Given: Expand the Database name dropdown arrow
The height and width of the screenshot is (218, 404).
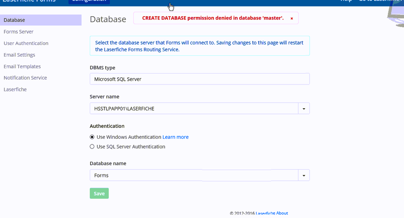Looking at the screenshot, I should (304, 175).
